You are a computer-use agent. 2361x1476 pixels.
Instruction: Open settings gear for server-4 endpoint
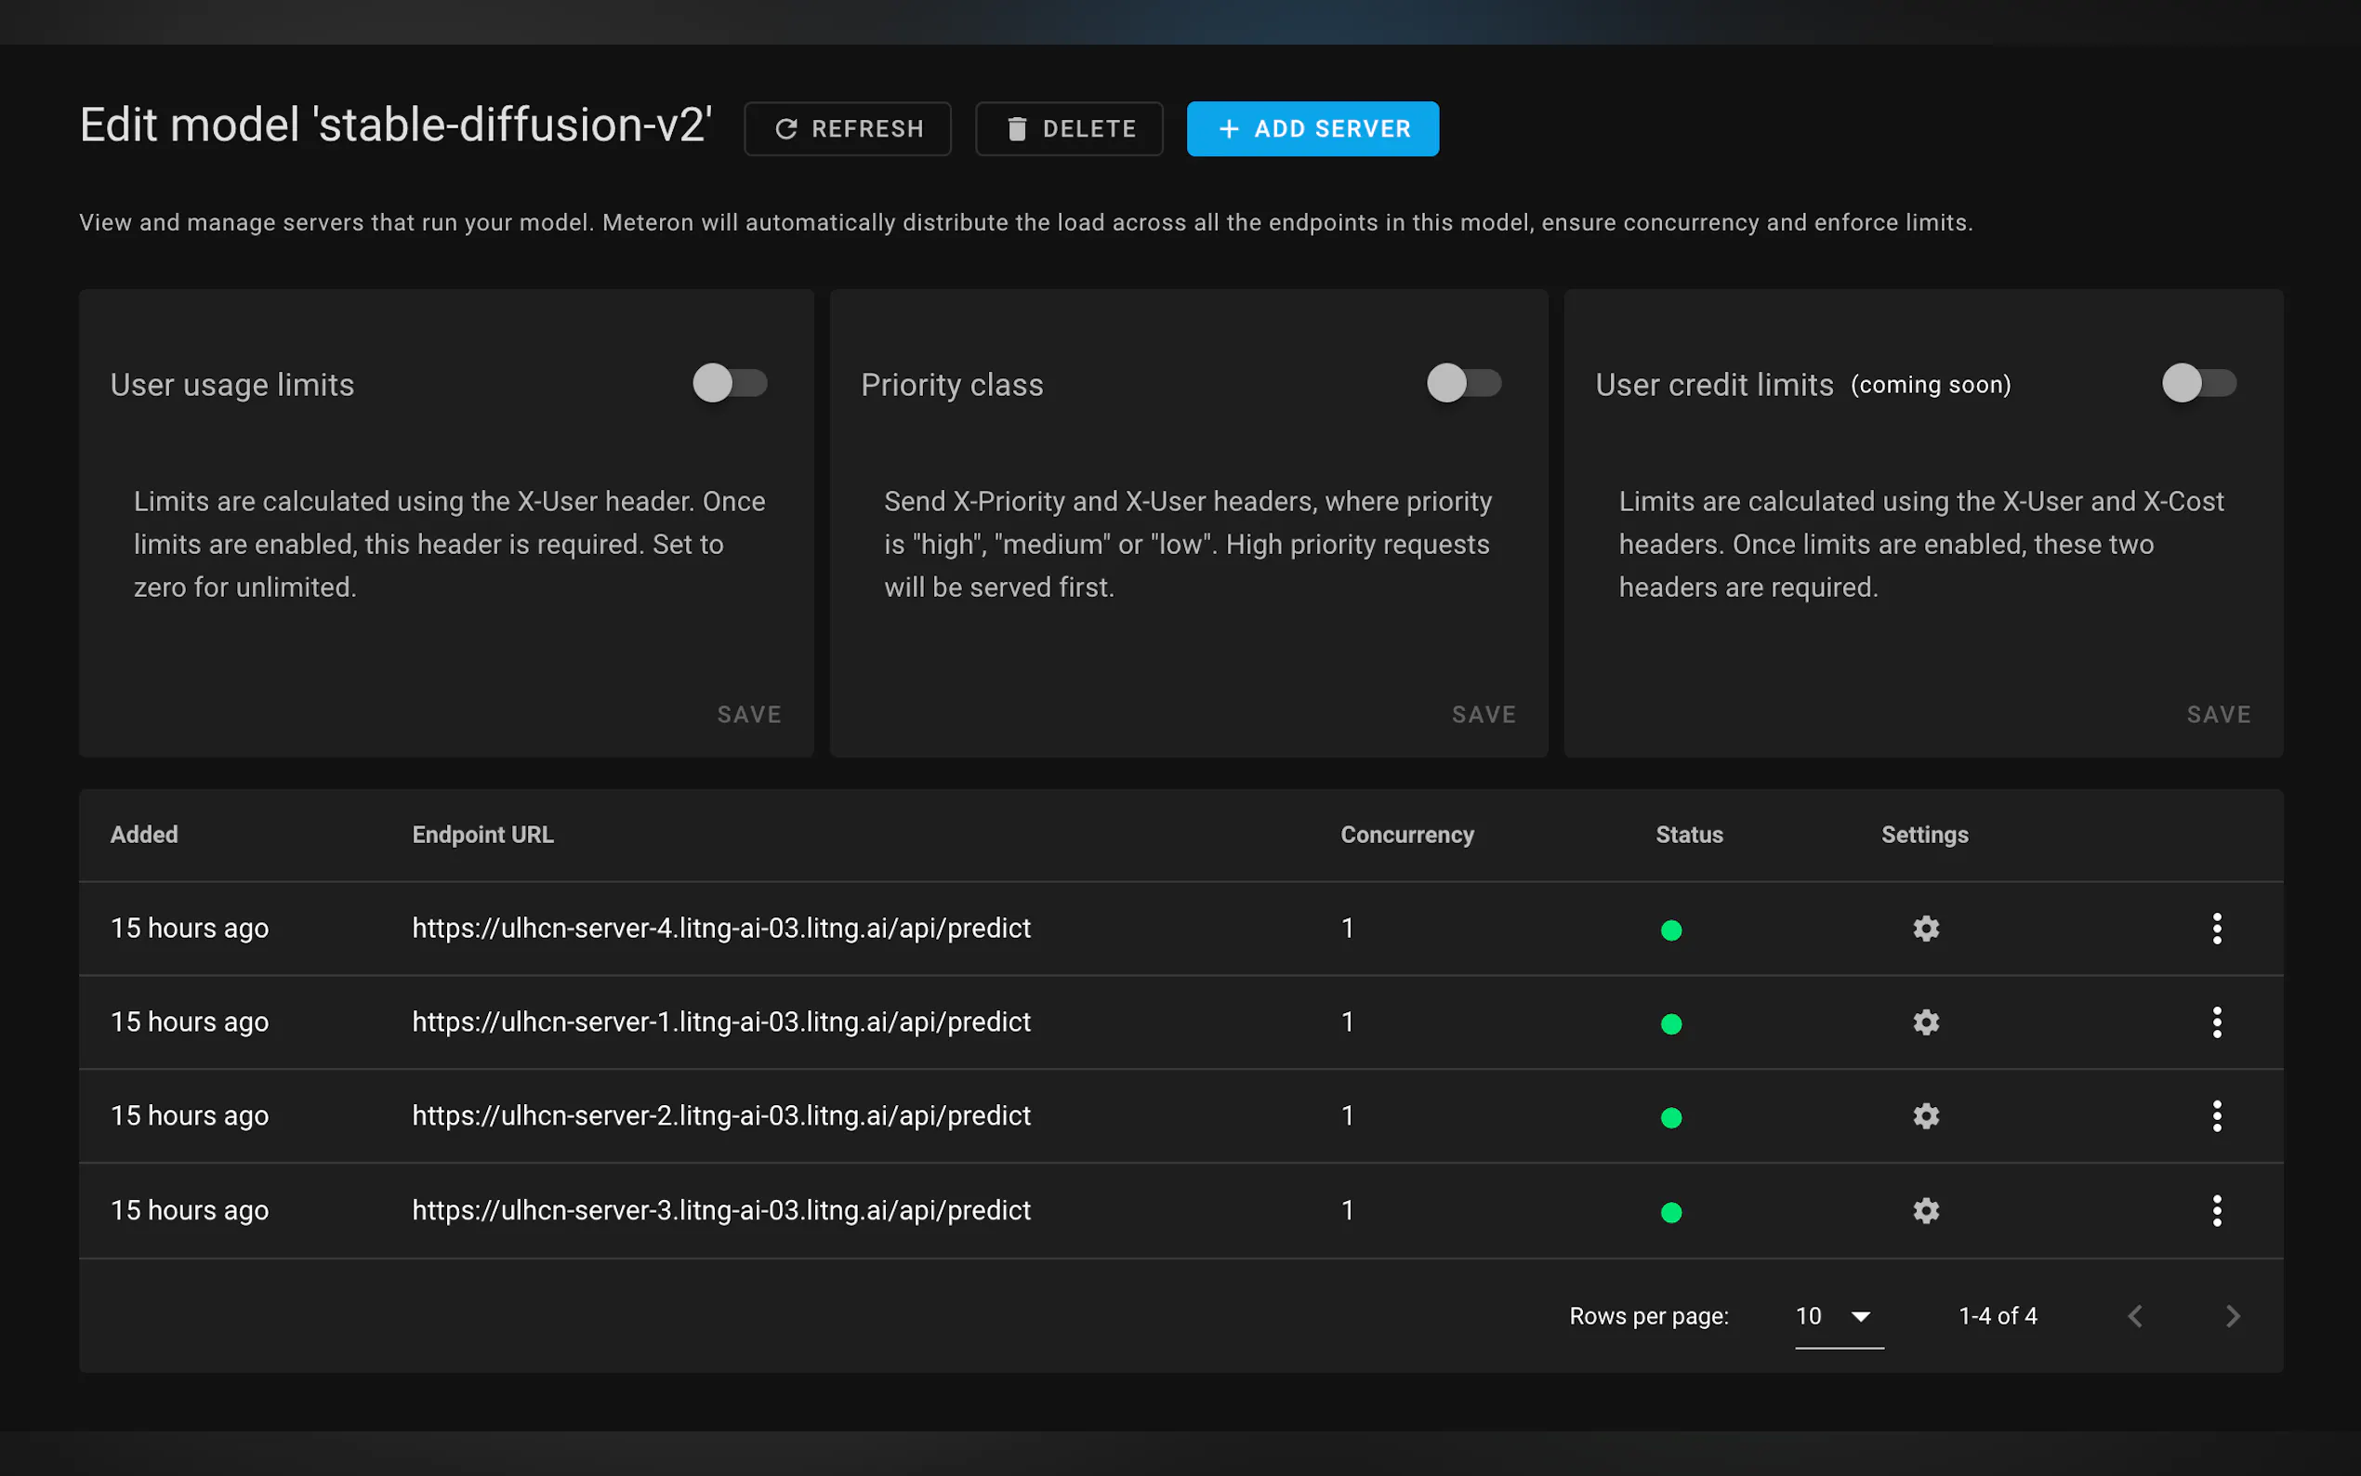[x=1926, y=929]
